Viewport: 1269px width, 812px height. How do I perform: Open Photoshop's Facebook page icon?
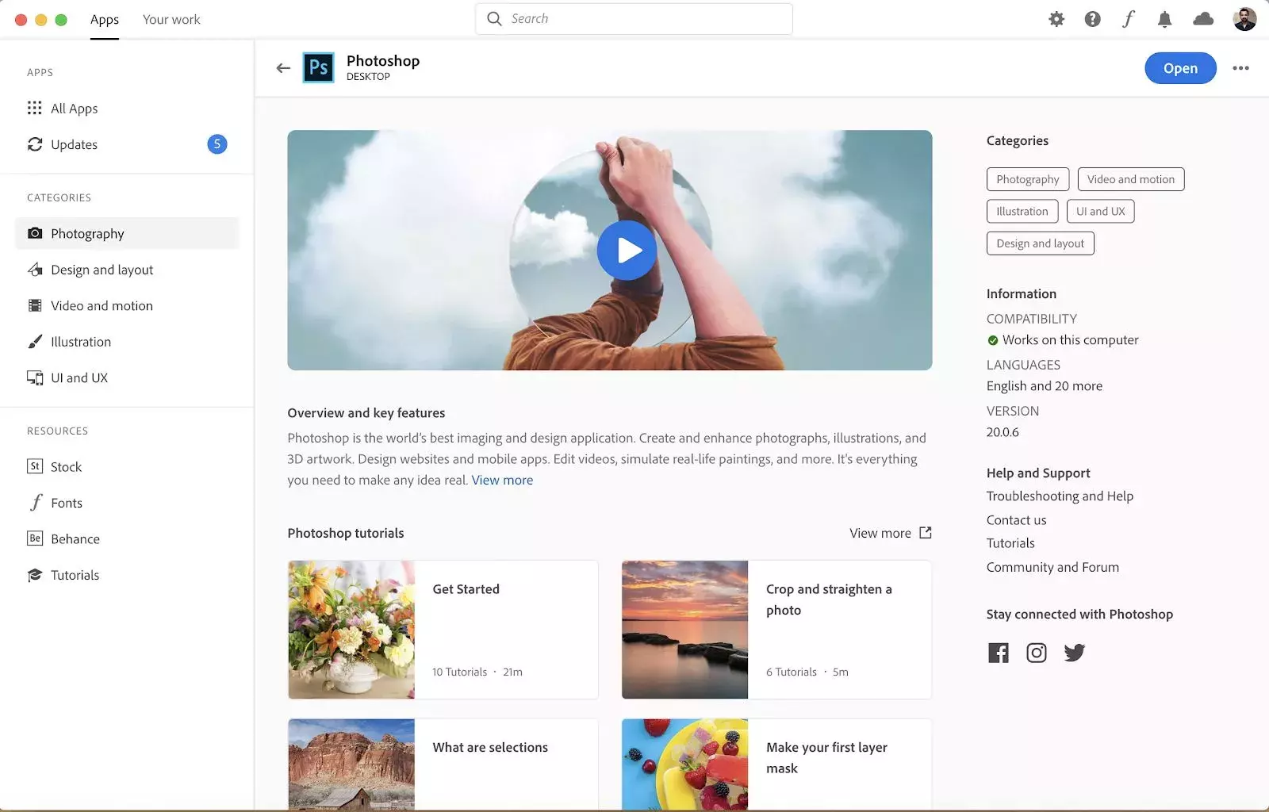click(998, 652)
